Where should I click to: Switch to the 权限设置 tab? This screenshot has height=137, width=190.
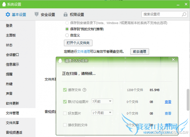[74, 15]
